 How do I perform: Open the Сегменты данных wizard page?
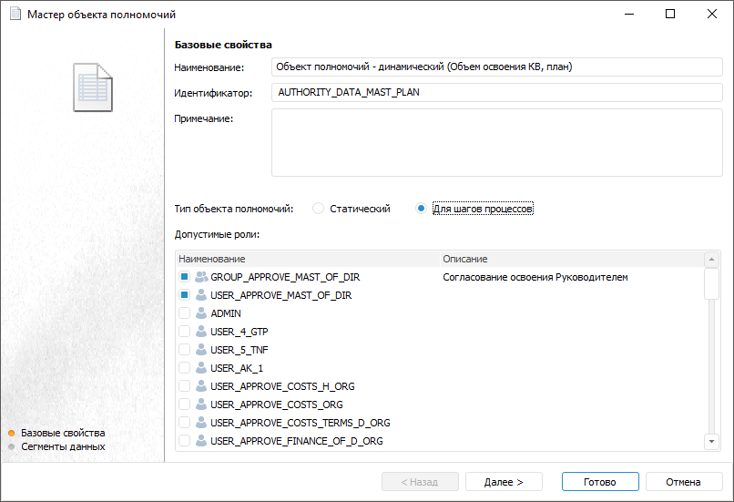click(63, 446)
